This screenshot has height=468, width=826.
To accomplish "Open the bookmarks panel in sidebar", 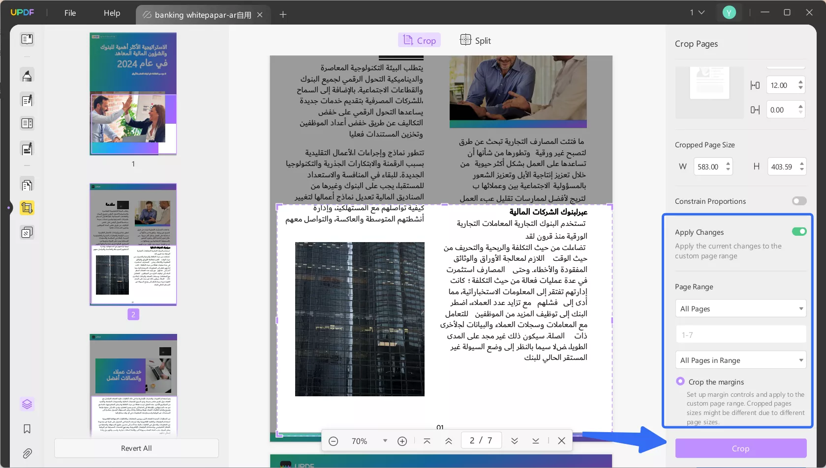I will tap(27, 429).
